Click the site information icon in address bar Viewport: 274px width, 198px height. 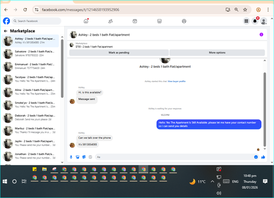[37, 10]
